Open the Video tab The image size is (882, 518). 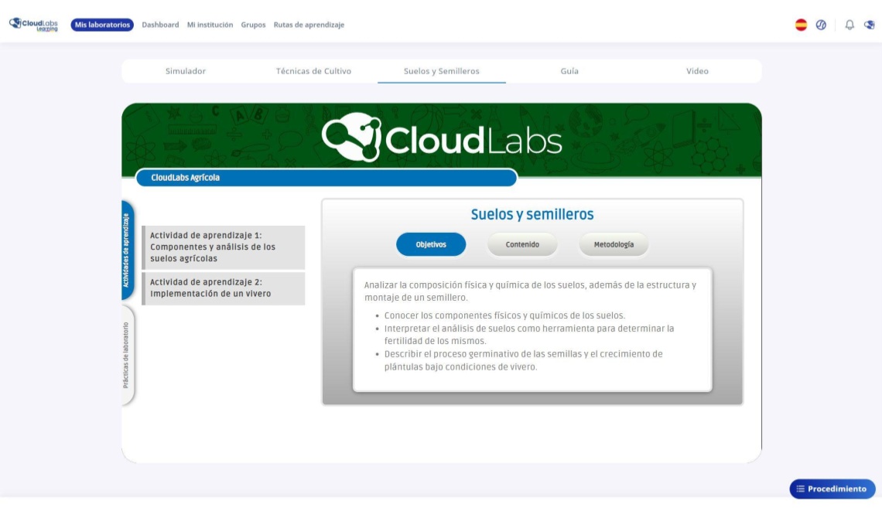[698, 71]
